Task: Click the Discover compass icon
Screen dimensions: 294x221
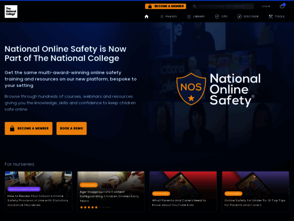Action: pyautogui.click(x=239, y=16)
